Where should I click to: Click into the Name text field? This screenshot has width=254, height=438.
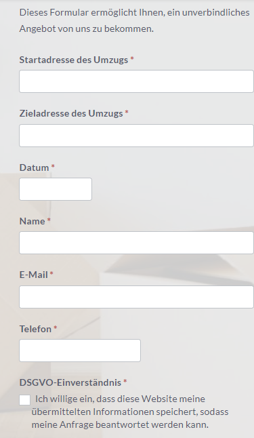pyautogui.click(x=137, y=243)
